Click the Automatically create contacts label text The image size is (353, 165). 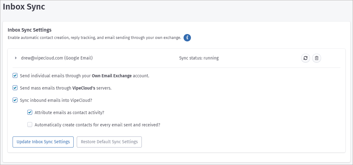pos(97,125)
